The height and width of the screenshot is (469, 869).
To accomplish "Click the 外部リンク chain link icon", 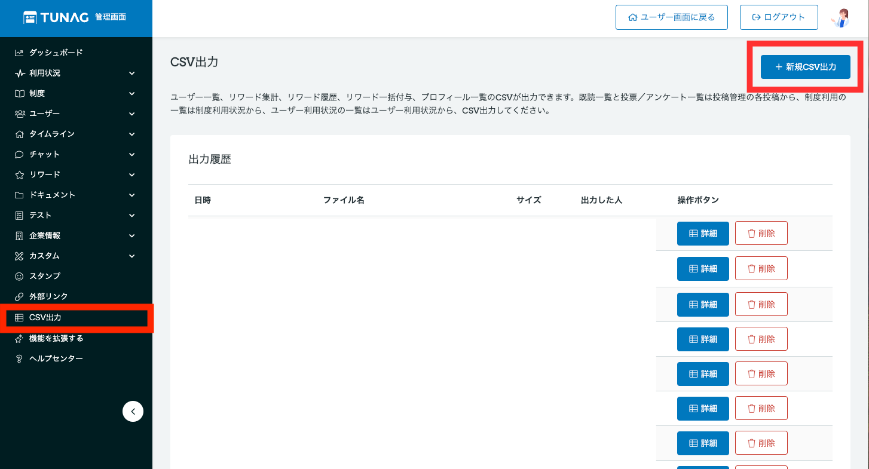I will (19, 296).
